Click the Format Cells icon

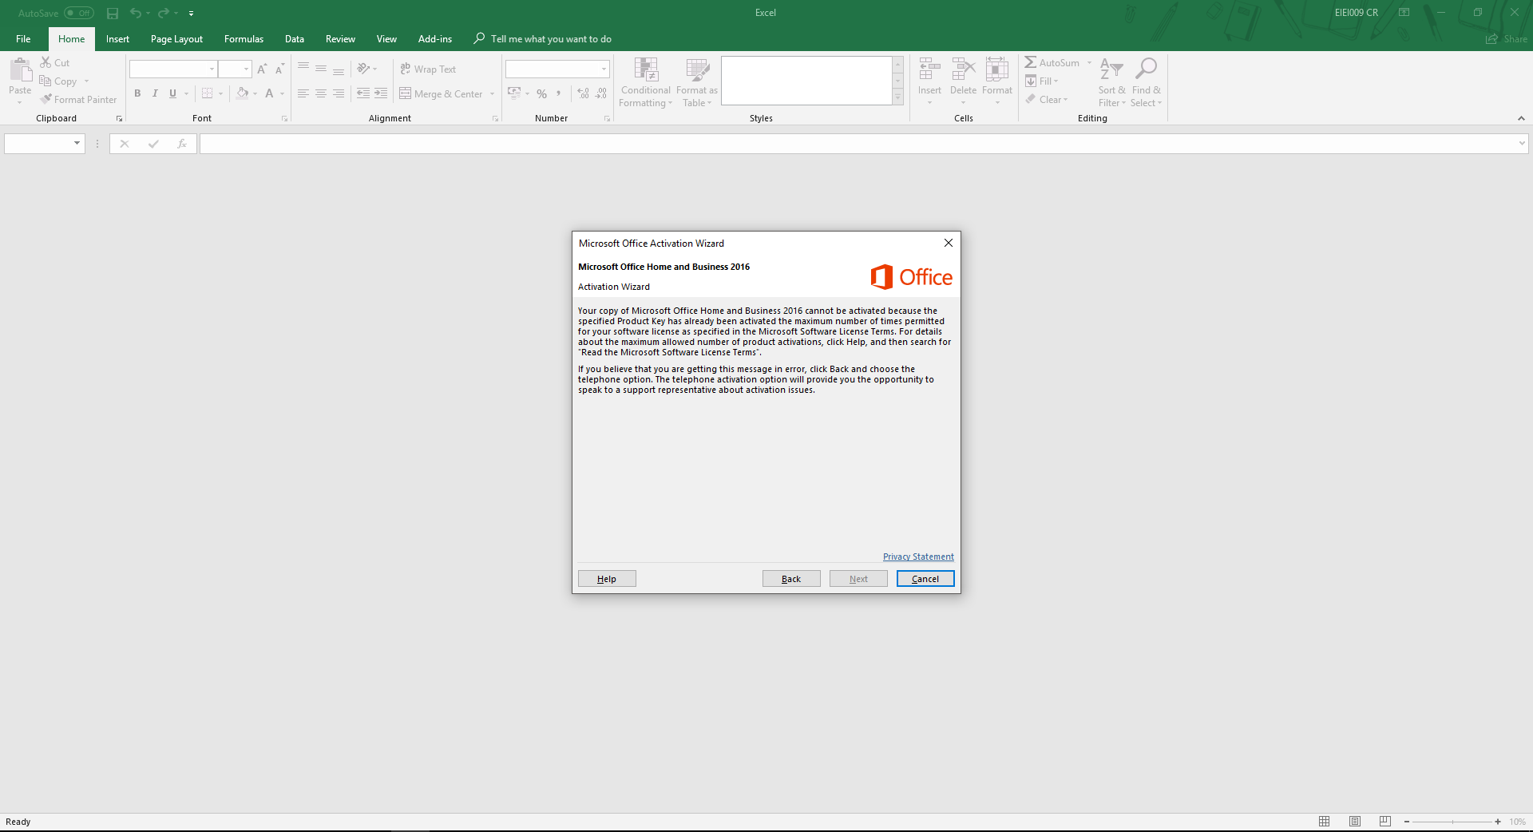click(996, 69)
